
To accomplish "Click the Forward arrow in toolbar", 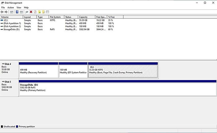I will tap(6, 12).
